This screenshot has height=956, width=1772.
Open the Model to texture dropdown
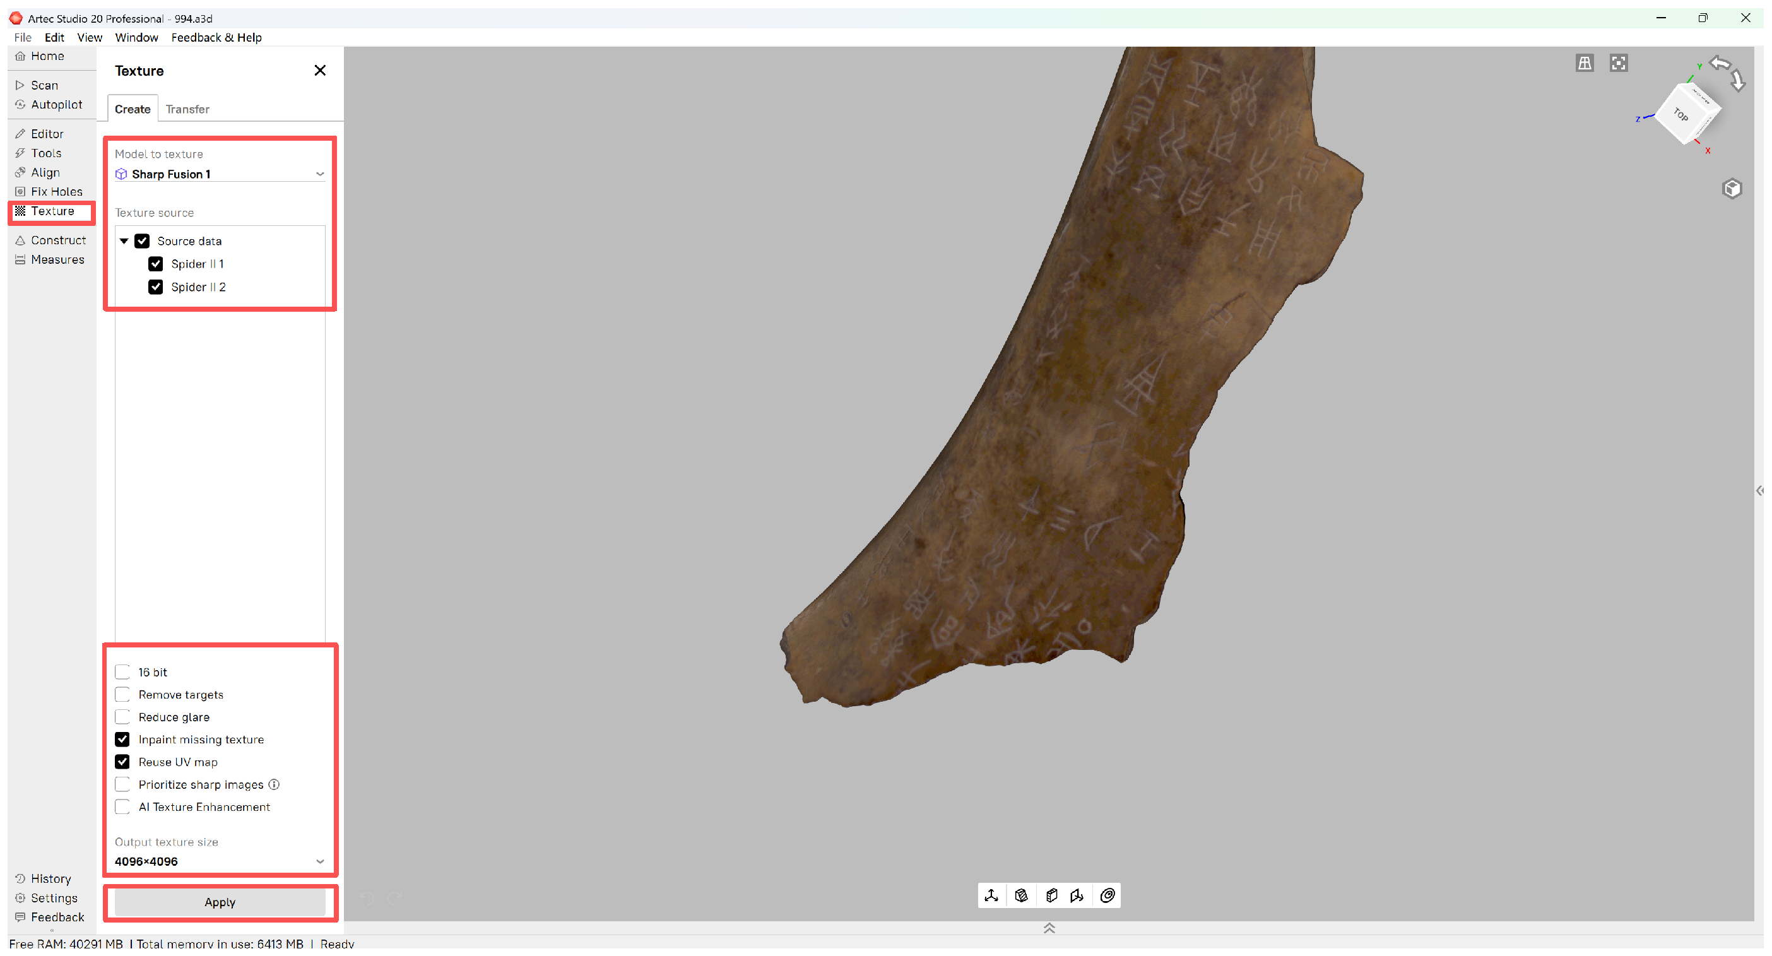pos(220,174)
